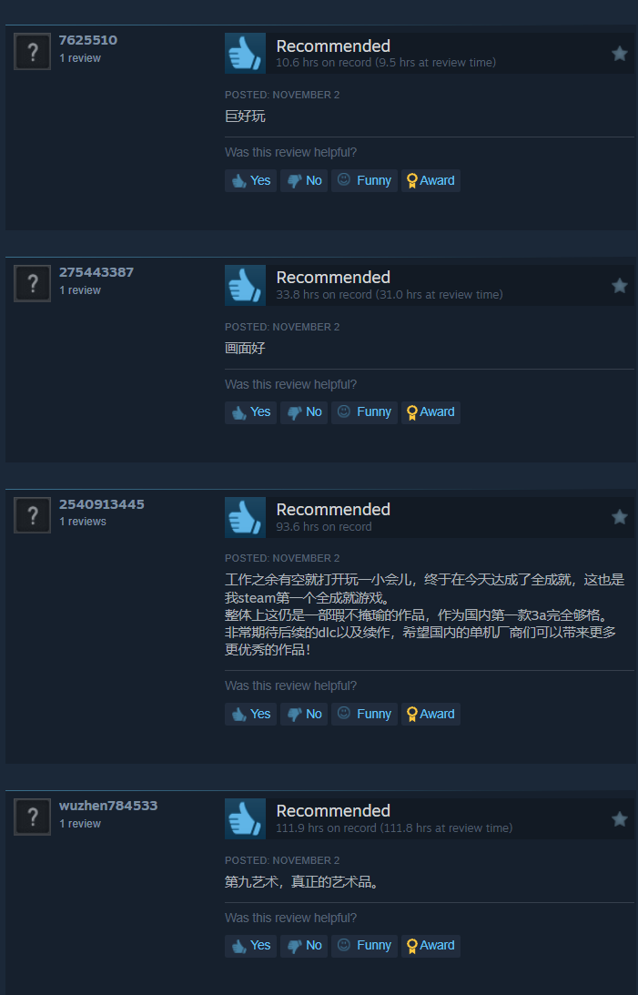
Task: Vote Yes on 2540913445's review
Action: [x=250, y=714]
